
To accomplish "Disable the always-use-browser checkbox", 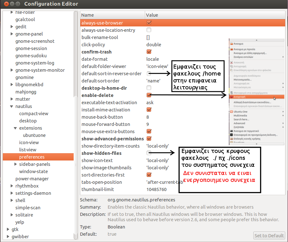I will 149,23.
